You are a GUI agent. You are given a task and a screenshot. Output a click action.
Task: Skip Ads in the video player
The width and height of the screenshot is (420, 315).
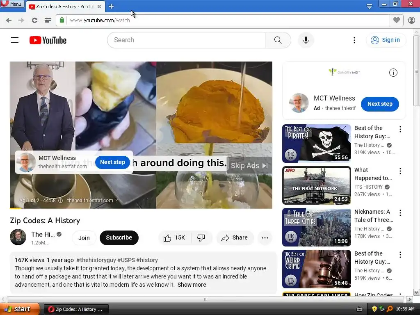[249, 166]
